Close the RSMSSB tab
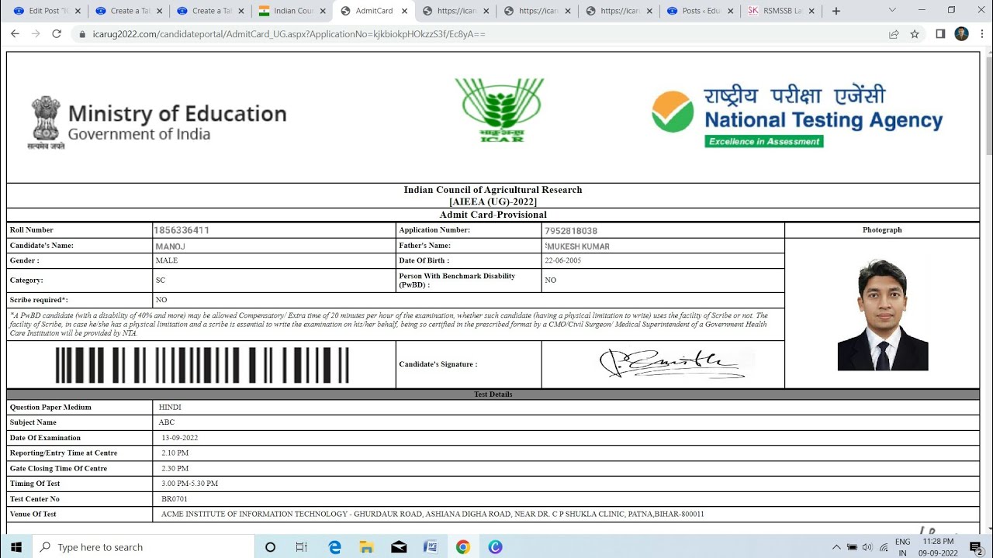The width and height of the screenshot is (993, 558). [x=811, y=11]
